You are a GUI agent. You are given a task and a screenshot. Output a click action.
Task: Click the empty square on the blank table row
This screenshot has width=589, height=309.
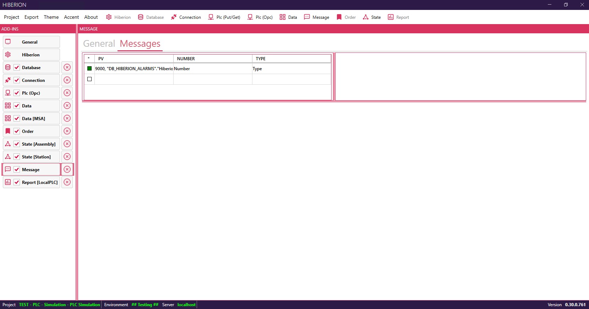coord(89,79)
